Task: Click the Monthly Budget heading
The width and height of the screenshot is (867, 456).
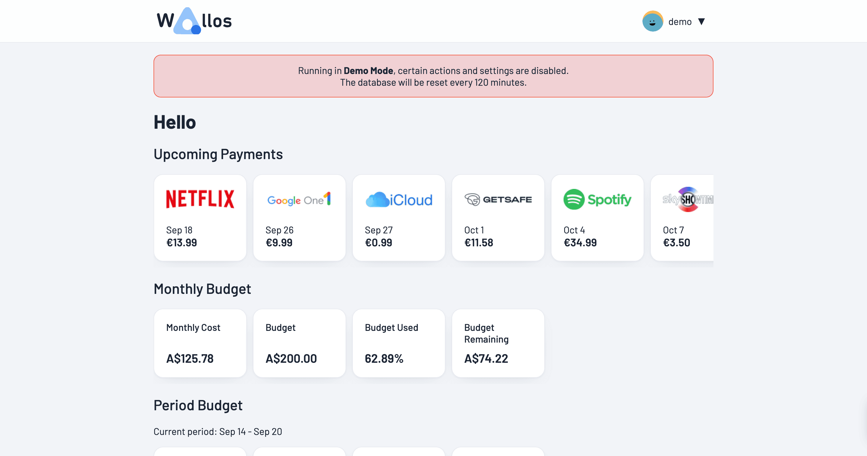Action: pos(202,289)
